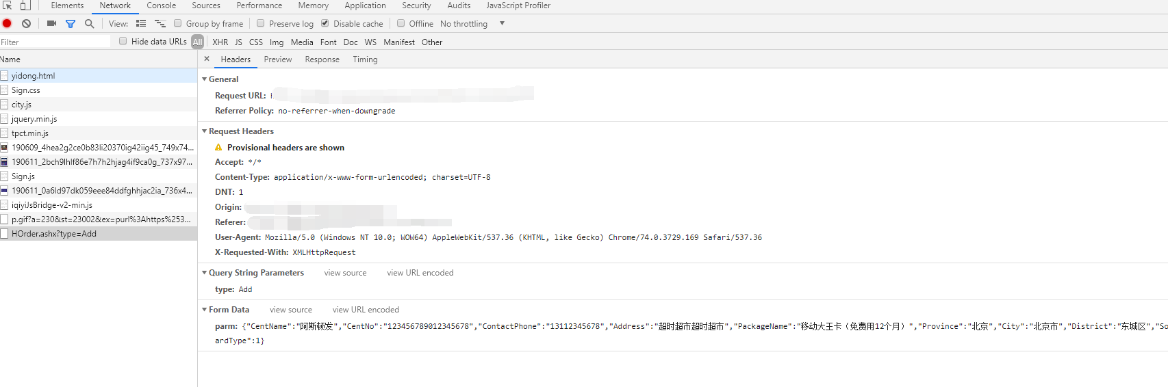The image size is (1168, 387).
Task: Switch to the Application tab
Action: (x=366, y=5)
